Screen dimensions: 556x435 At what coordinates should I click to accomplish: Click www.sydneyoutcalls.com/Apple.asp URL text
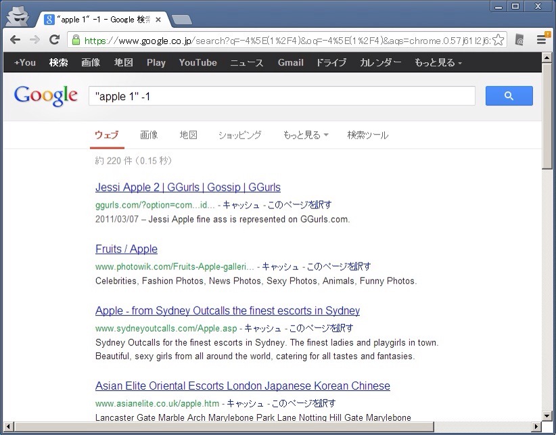pyautogui.click(x=166, y=328)
